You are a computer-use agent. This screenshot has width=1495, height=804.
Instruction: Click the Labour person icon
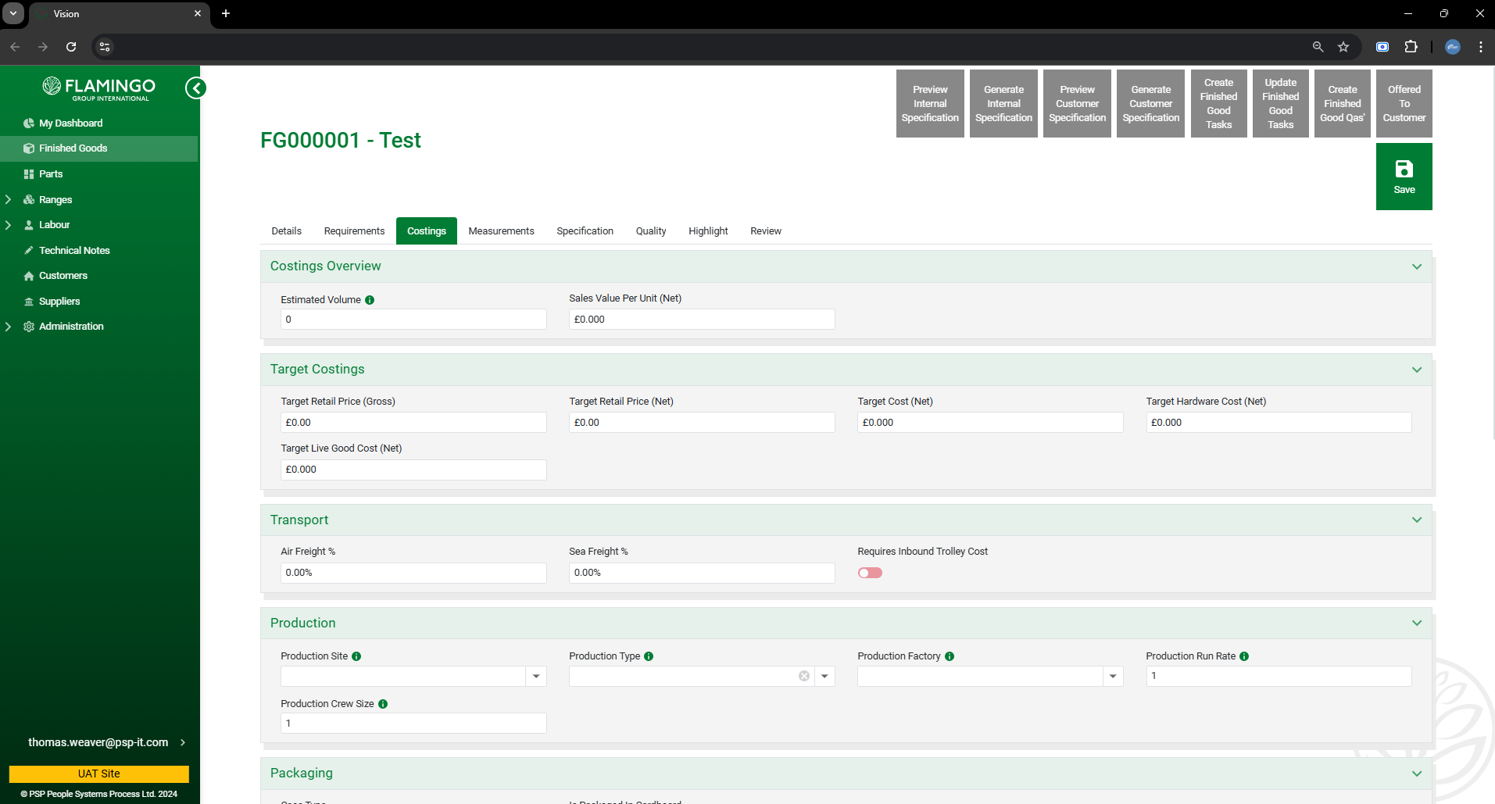(29, 225)
